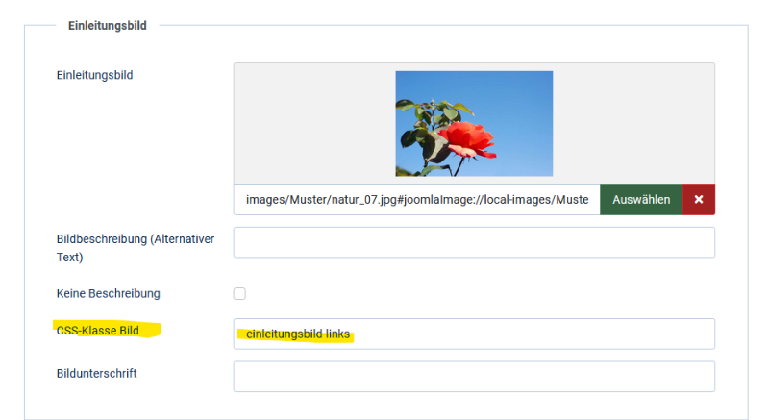Click the Einleitungsbild field label
Screen dimensions: 769x420
point(94,75)
